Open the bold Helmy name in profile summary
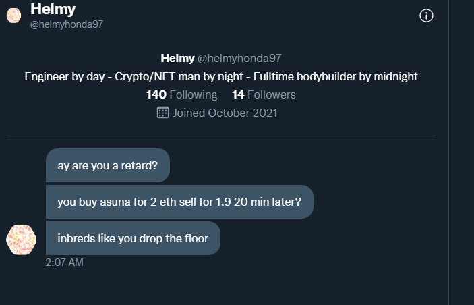The width and height of the screenshot is (474, 305). pos(177,59)
